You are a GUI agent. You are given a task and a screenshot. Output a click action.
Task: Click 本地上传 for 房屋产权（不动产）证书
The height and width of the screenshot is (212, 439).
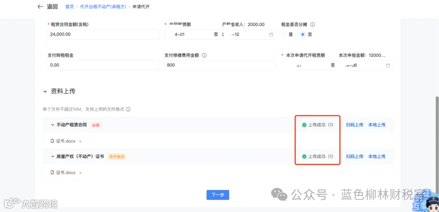pyautogui.click(x=377, y=156)
